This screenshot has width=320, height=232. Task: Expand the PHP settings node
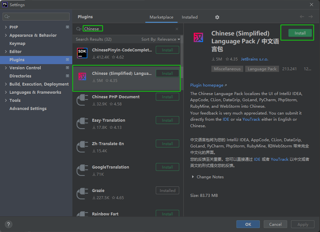point(6,27)
